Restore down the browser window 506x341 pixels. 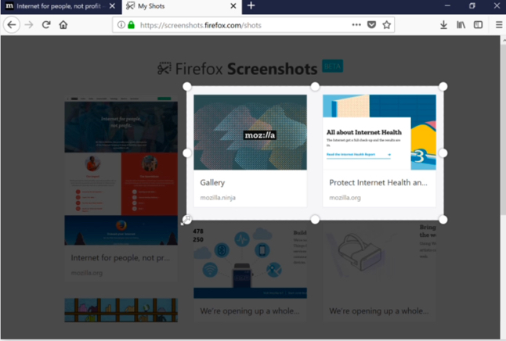pyautogui.click(x=472, y=5)
